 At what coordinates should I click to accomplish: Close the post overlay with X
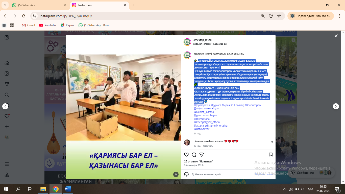click(x=336, y=36)
